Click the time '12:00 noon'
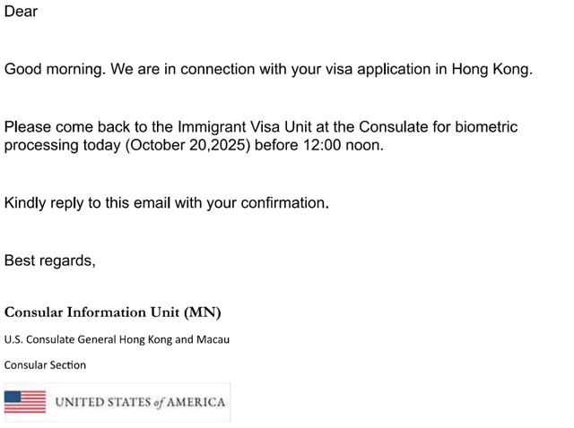 342,145
